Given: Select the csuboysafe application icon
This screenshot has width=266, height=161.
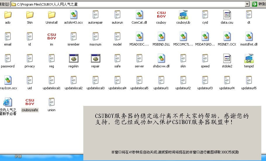Looking at the screenshot, I should point(30,102).
